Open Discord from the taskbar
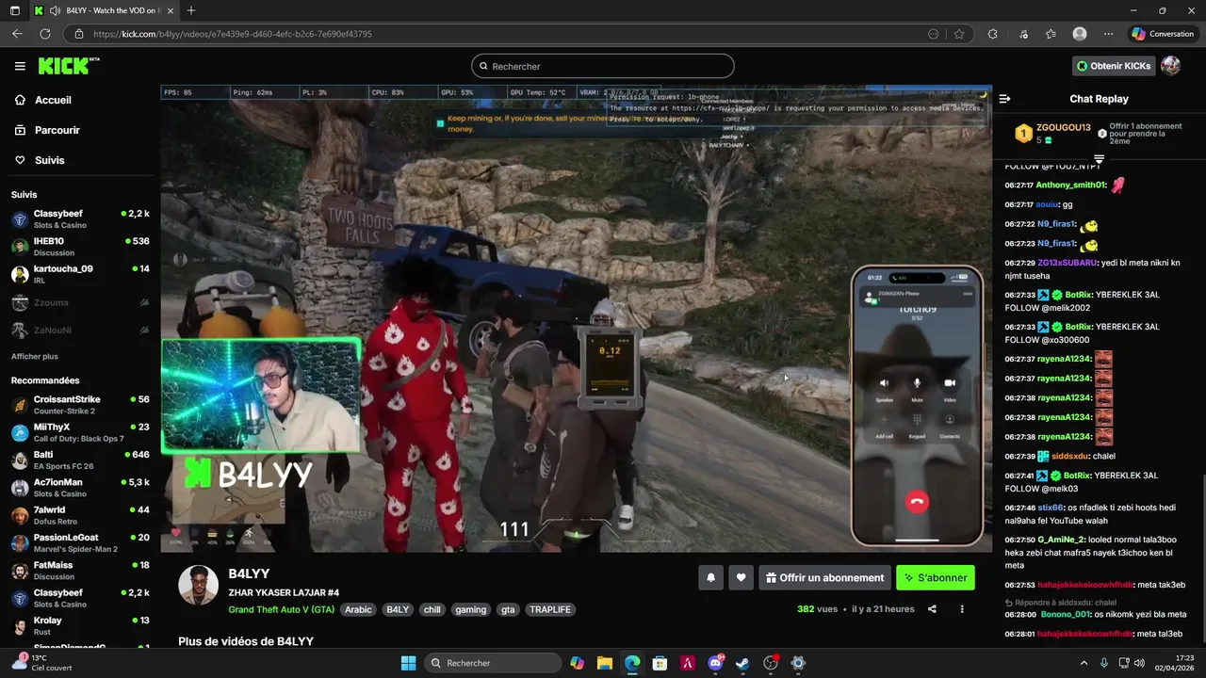The image size is (1206, 678). pos(715,663)
